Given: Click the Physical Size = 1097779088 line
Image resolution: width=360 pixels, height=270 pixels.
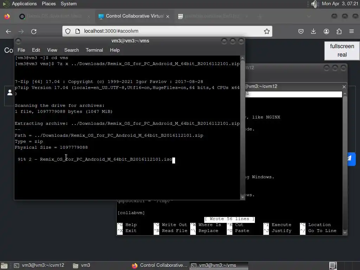Looking at the screenshot, I should click(x=51, y=147).
